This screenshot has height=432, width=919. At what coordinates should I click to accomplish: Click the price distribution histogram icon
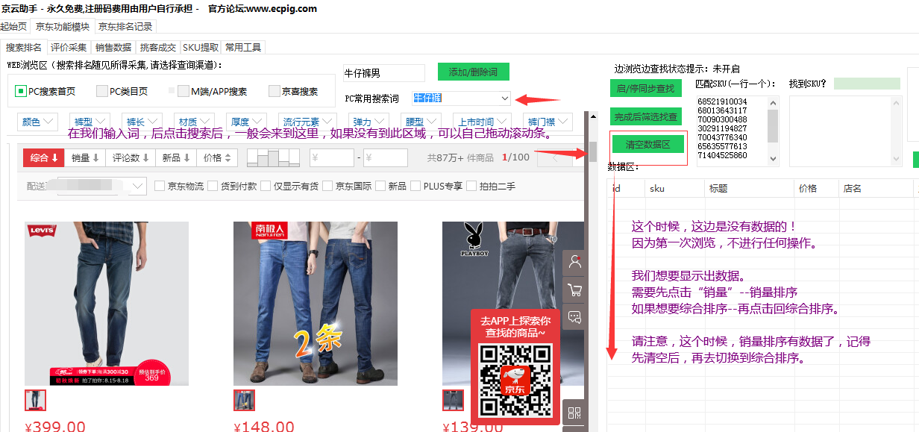[272, 157]
